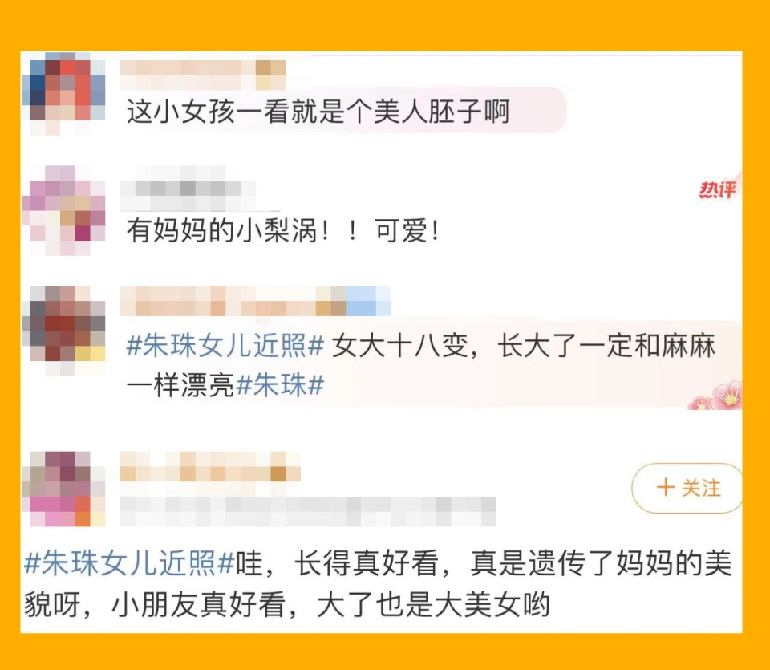This screenshot has width=770, height=670.
Task: Select the post text 哇,长得真好看
Action: pyautogui.click(x=338, y=563)
